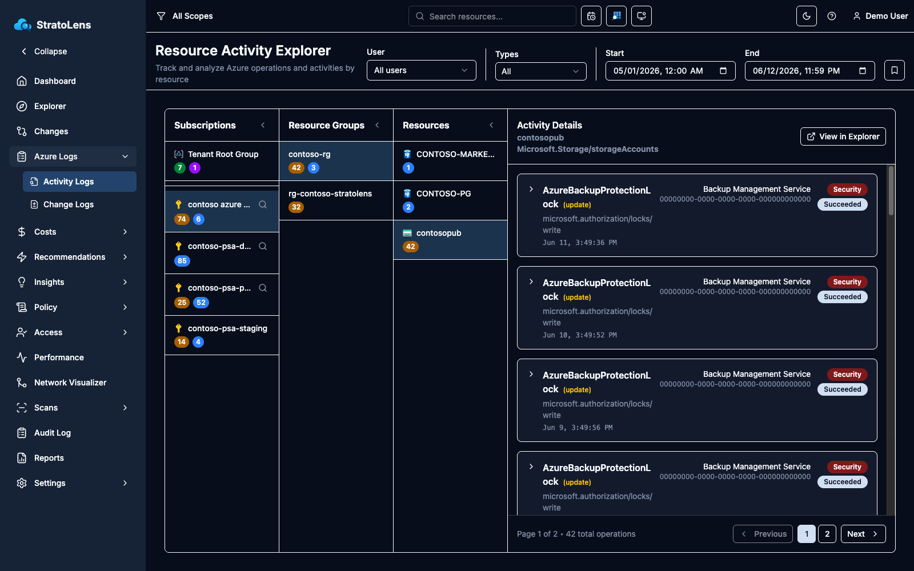Screen dimensions: 914x571
Task: Click the Activity Details vertical scrollbar
Action: coord(891,191)
